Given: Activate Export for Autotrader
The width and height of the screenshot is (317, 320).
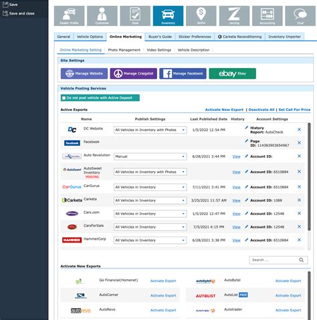Looking at the screenshot, I should click(x=288, y=310).
